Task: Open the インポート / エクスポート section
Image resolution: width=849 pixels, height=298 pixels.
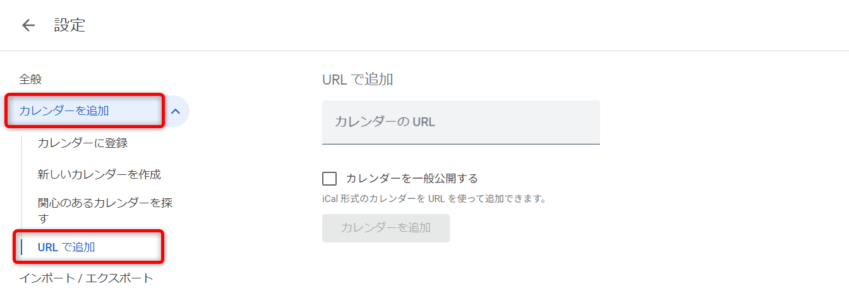Action: coord(86,278)
